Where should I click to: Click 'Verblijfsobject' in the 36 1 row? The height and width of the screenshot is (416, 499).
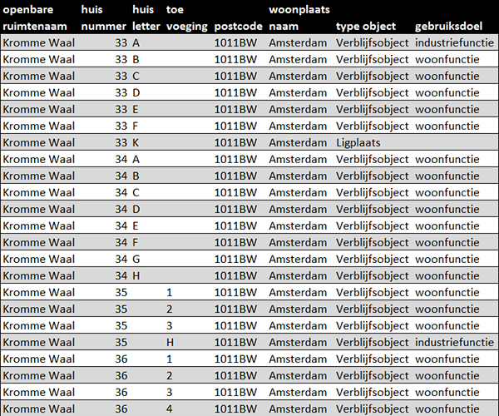[x=372, y=359]
